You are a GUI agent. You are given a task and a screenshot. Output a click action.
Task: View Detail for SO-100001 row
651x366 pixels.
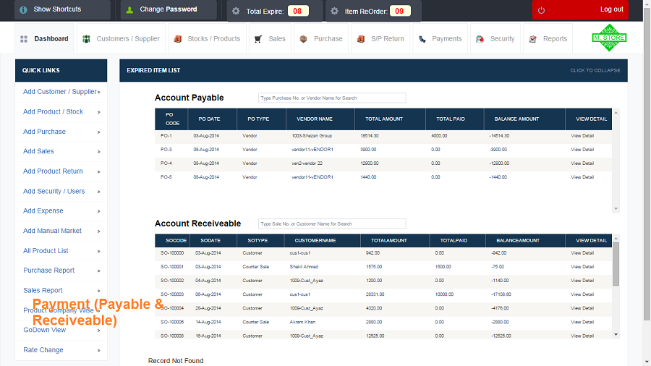pyautogui.click(x=582, y=266)
